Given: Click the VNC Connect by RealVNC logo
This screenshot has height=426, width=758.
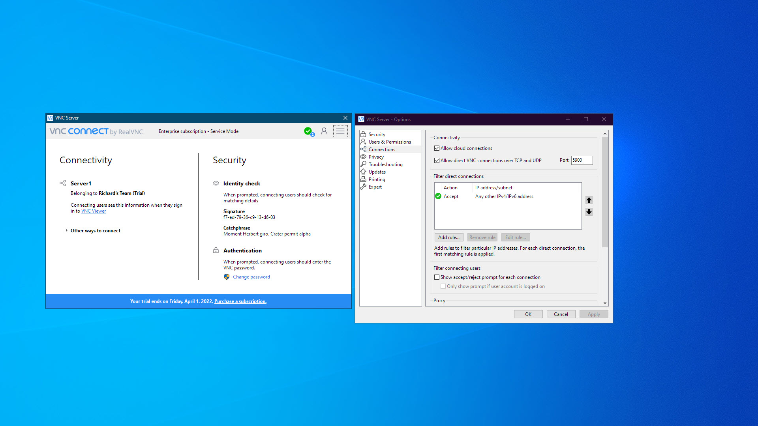Looking at the screenshot, I should (x=96, y=131).
